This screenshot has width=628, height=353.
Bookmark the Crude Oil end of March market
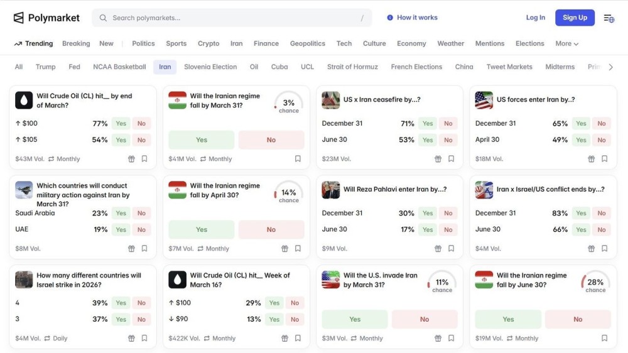coord(144,159)
